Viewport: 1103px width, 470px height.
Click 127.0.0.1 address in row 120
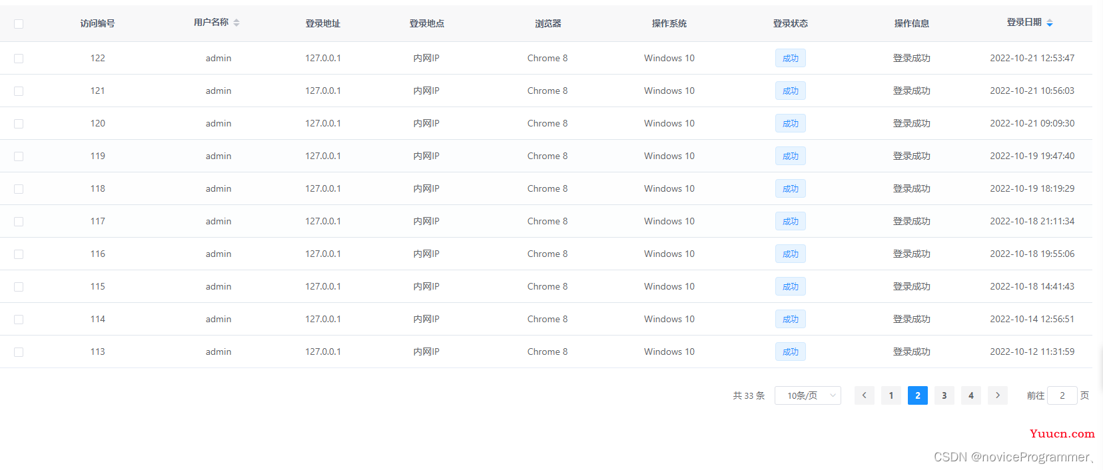click(323, 123)
